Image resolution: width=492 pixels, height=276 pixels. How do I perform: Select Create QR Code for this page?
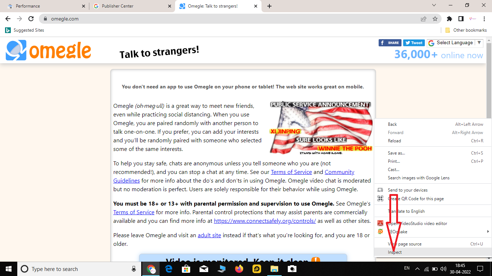pyautogui.click(x=433, y=199)
